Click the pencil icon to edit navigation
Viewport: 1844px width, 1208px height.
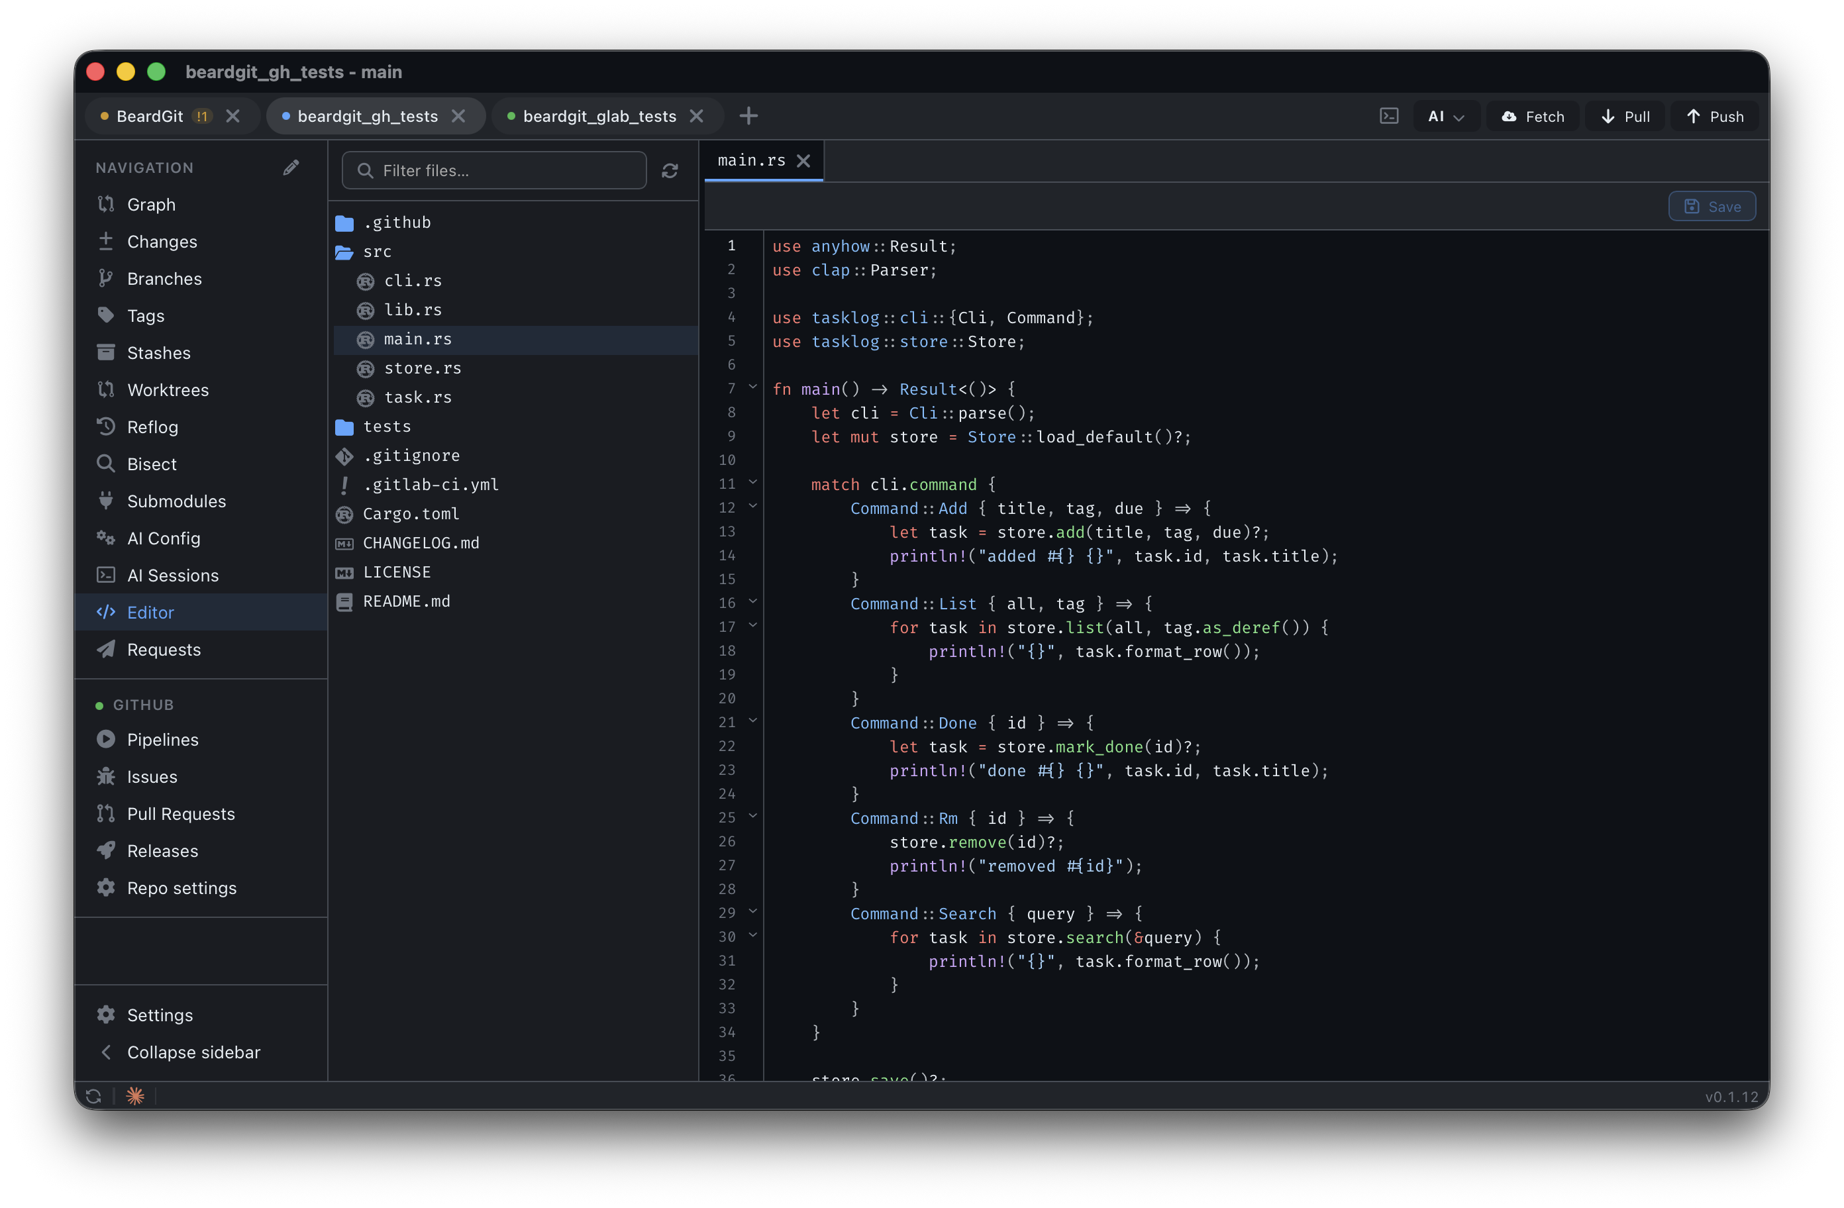(x=291, y=168)
